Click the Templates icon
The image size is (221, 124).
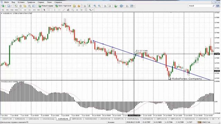click(132, 6)
